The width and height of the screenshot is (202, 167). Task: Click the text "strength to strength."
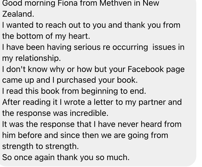[40, 146]
